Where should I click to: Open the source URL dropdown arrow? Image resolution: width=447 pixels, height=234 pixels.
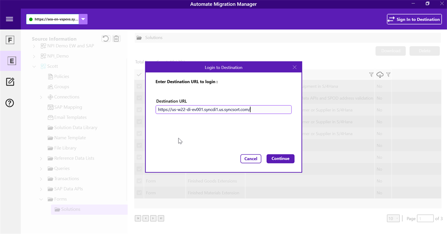(x=83, y=19)
